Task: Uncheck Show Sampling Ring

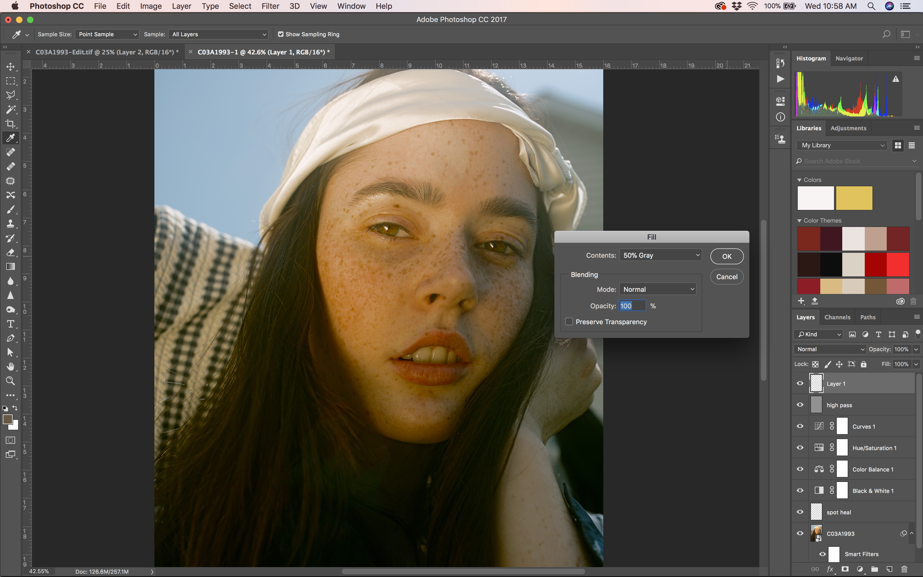Action: click(x=281, y=34)
